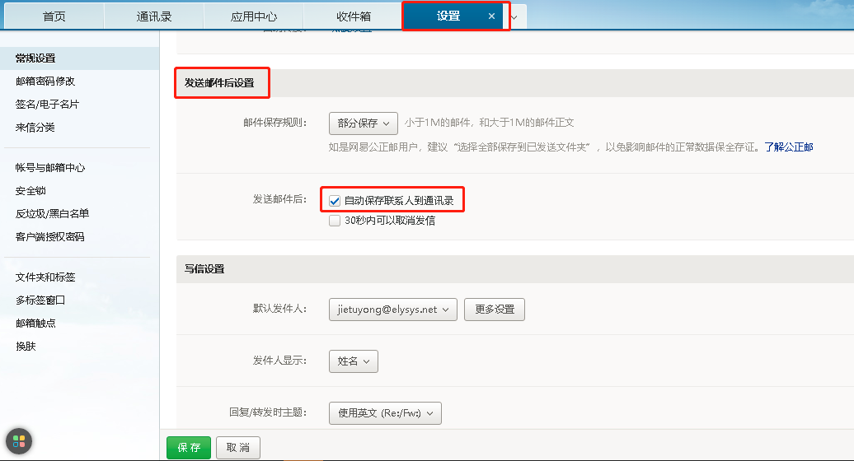Open the 部分保存 dropdown
This screenshot has height=461, width=854.
(363, 123)
